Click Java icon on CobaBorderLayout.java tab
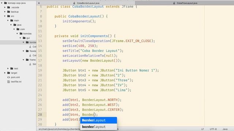Viewport: 234px width, 131px height. coord(74,3)
